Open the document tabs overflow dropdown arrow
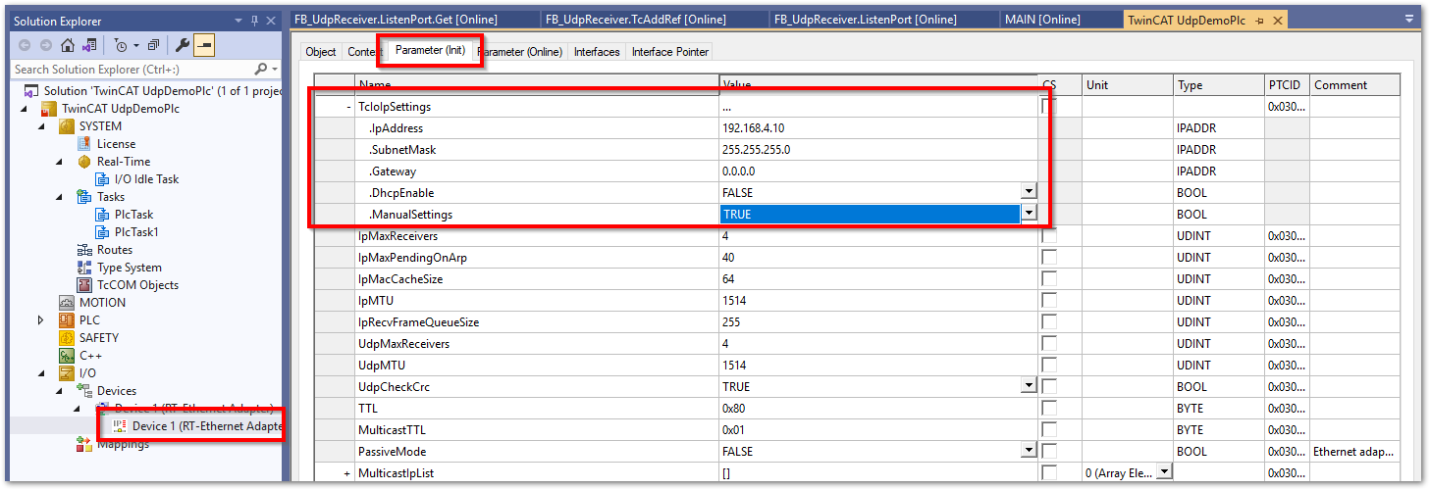 tap(1409, 19)
